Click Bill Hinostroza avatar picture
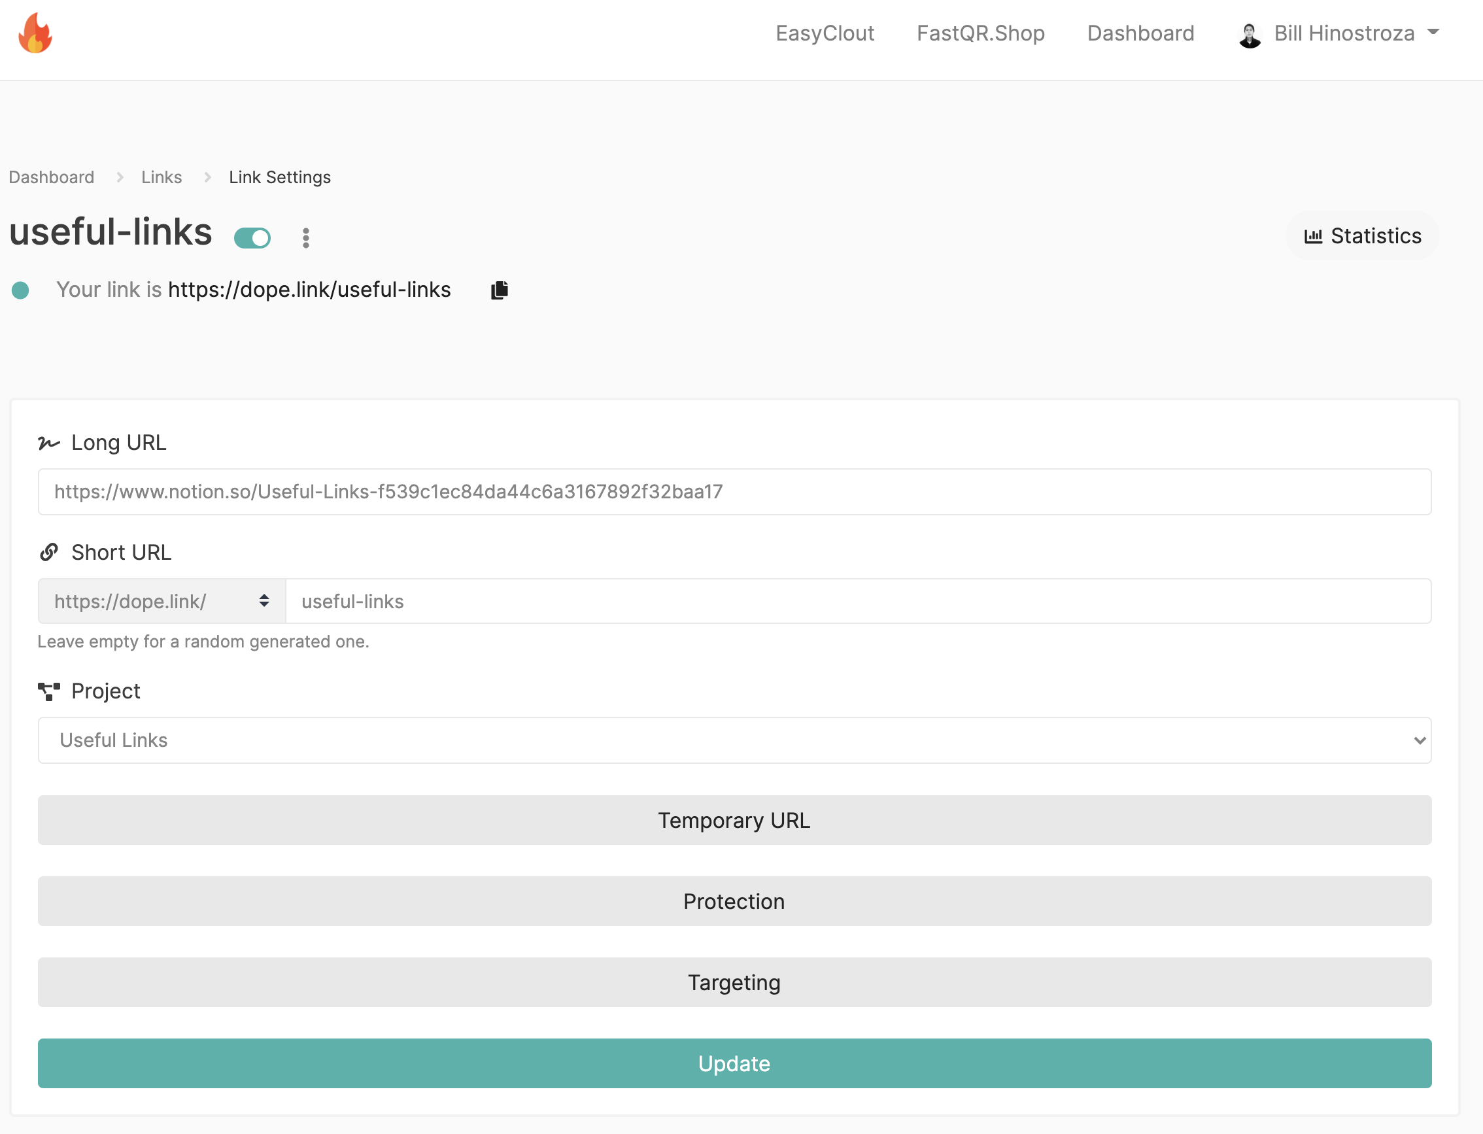Screen dimensions: 1483x1134 point(1250,35)
